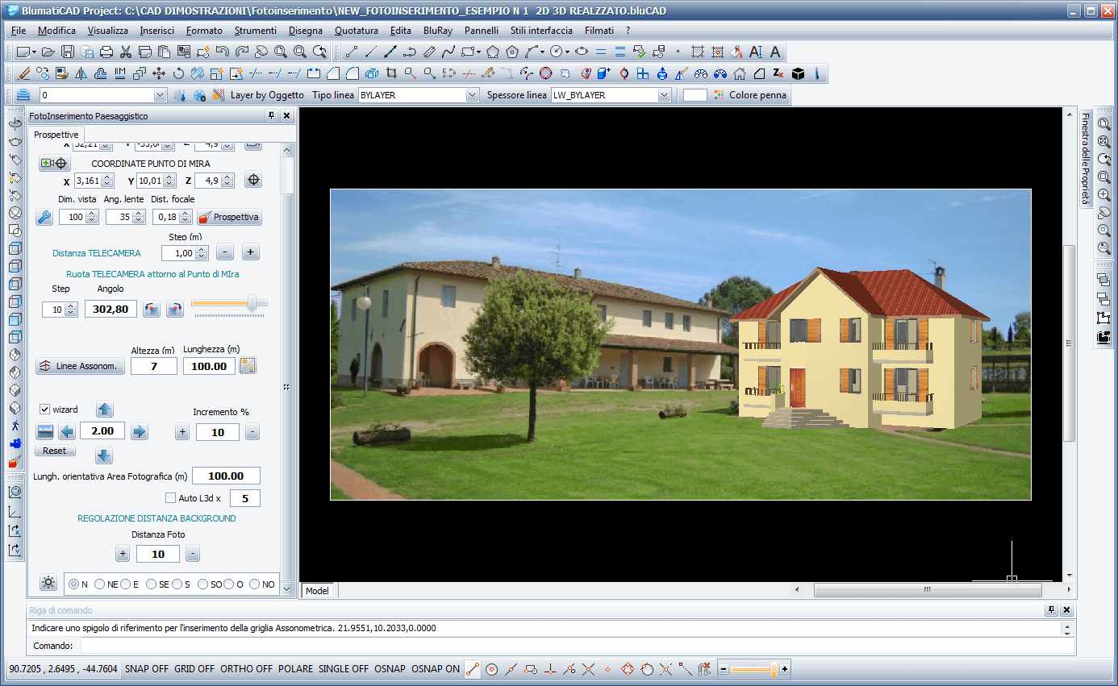Select the spline curve drawing tool
The image size is (1118, 686).
pyautogui.click(x=448, y=52)
